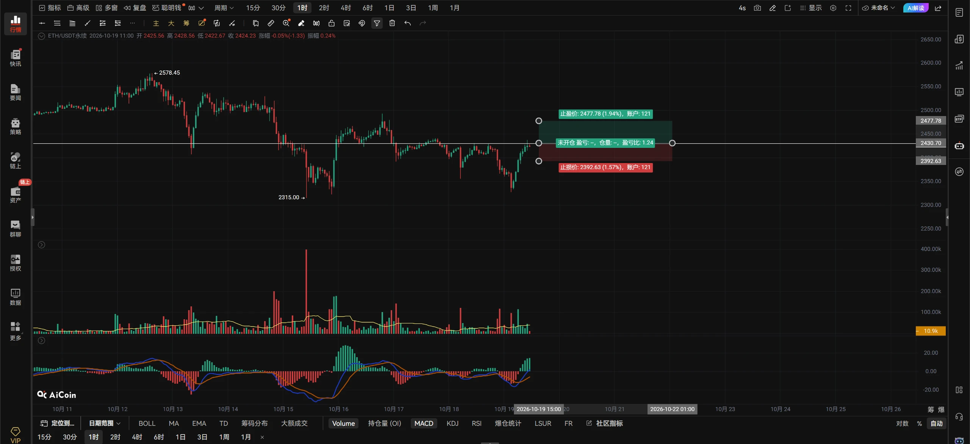Enable 对数 logarithmic scale
Screen dimensions: 970x444
[902, 423]
